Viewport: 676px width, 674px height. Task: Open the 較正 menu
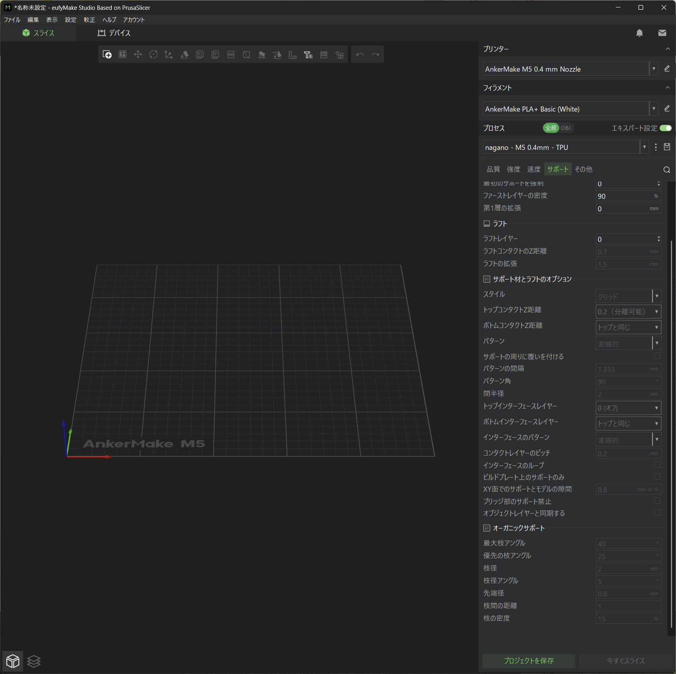click(89, 20)
